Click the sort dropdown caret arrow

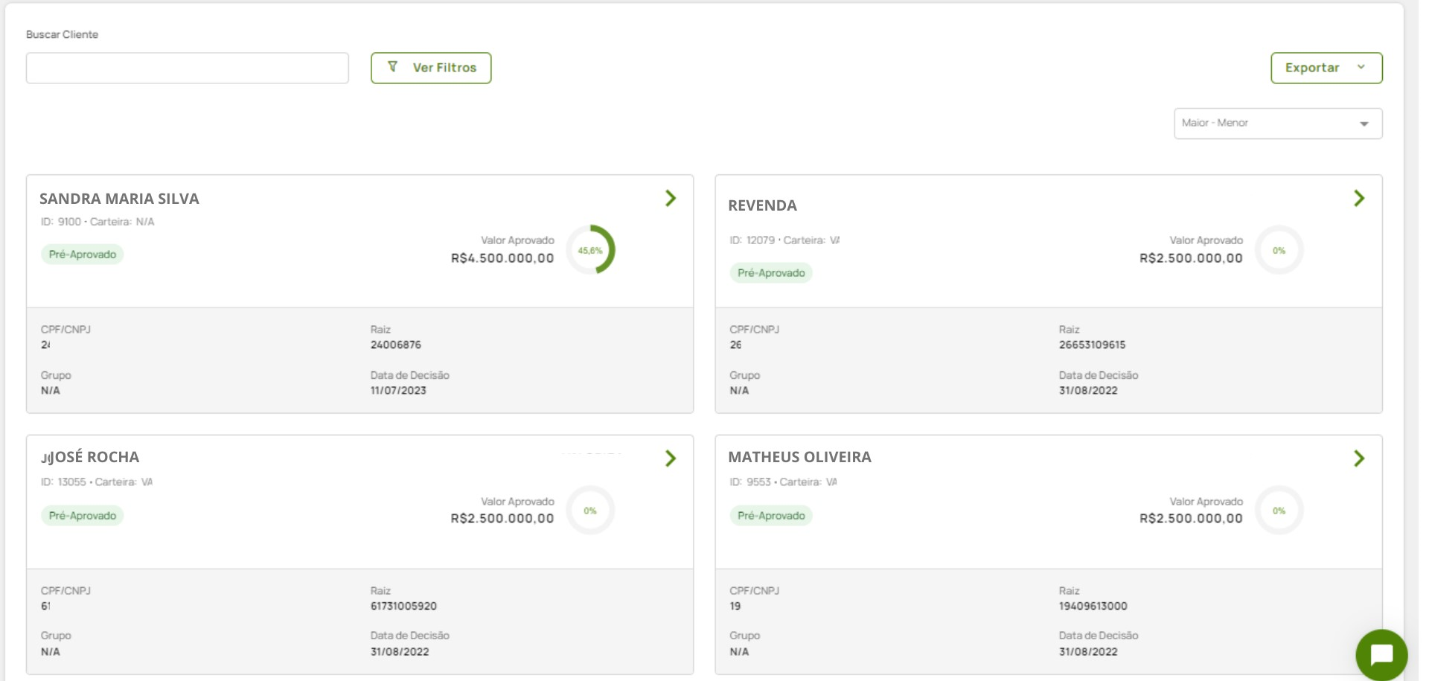coord(1364,124)
